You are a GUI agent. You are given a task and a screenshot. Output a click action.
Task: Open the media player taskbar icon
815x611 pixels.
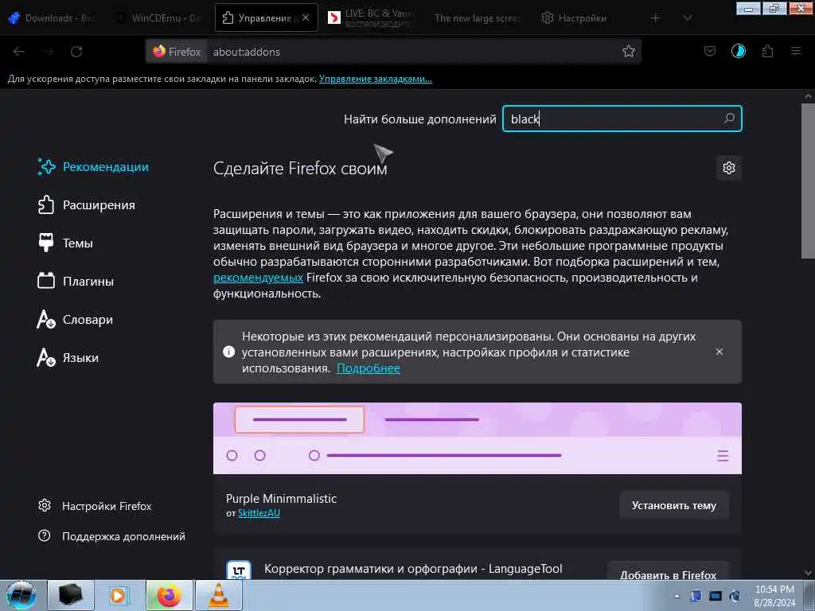coord(119,595)
